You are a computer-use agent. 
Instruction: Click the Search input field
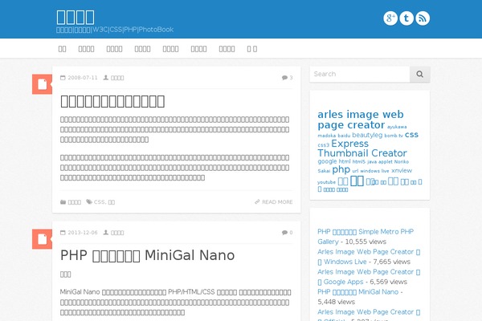pyautogui.click(x=360, y=74)
